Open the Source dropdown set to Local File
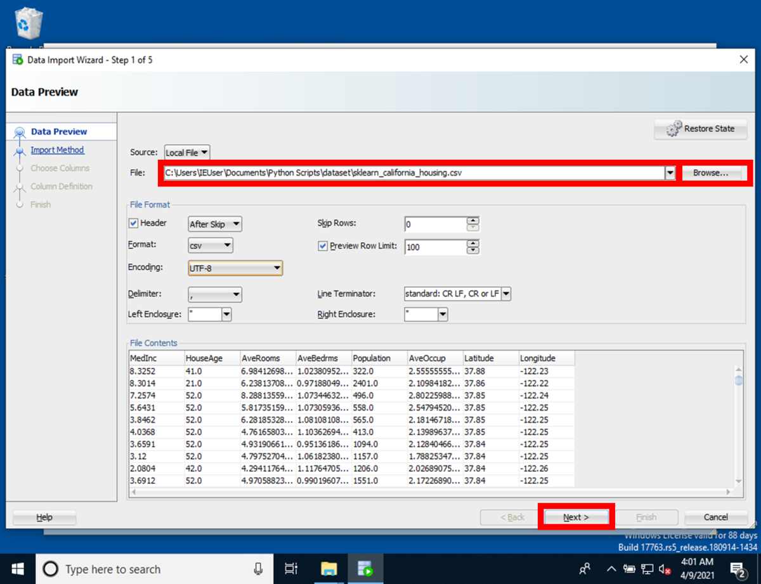This screenshot has width=761, height=584. pos(187,152)
